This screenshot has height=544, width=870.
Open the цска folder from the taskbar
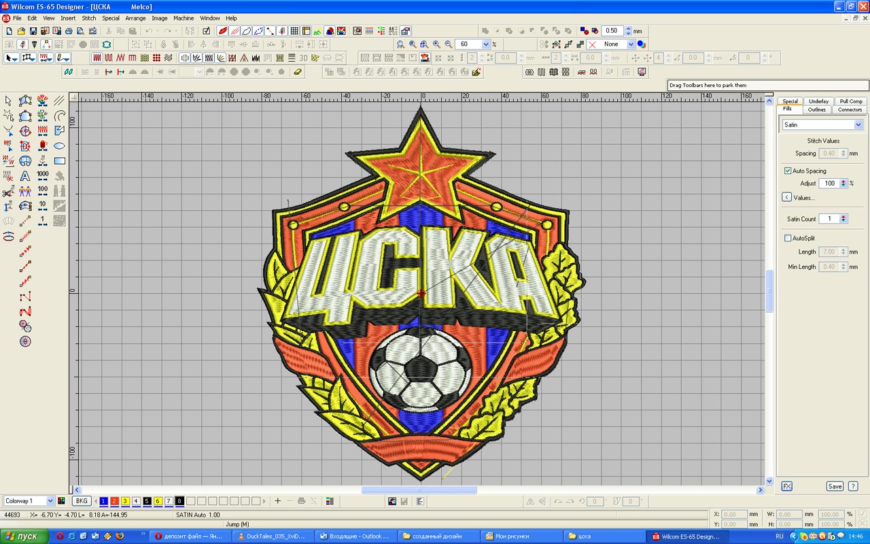click(x=603, y=537)
